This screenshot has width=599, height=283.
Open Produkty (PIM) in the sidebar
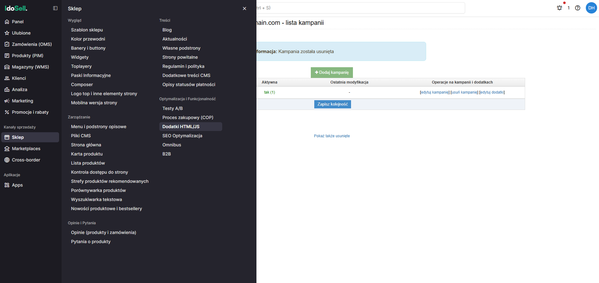tap(28, 55)
